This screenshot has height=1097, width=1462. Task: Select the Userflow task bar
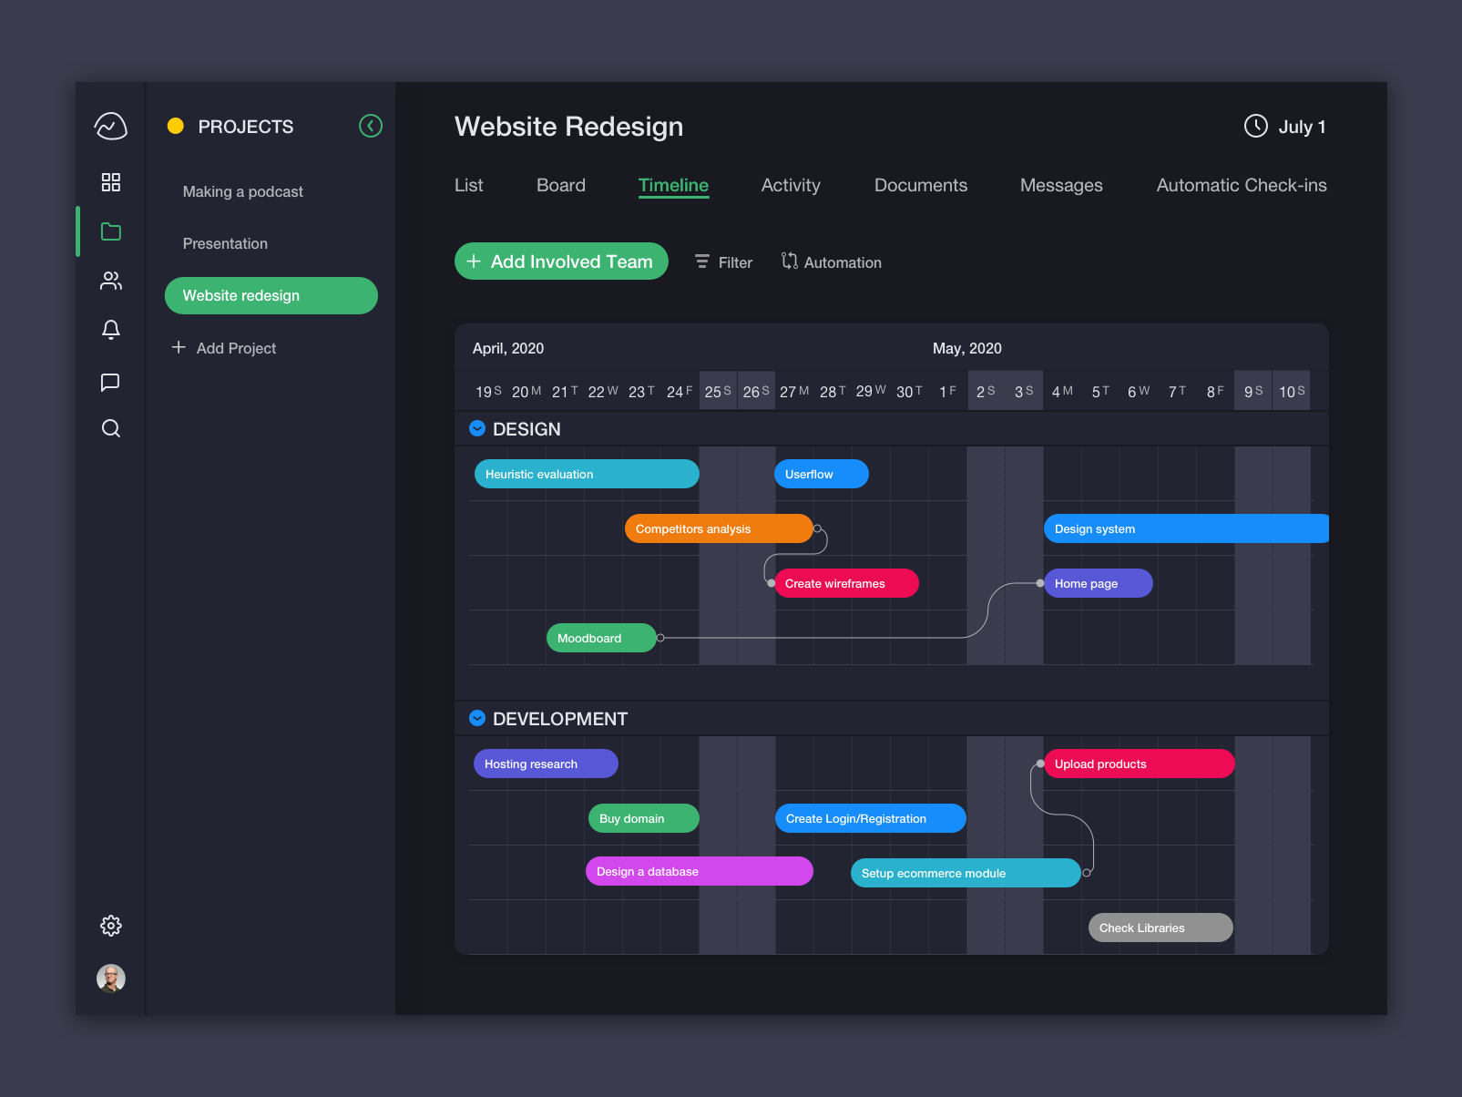point(821,474)
